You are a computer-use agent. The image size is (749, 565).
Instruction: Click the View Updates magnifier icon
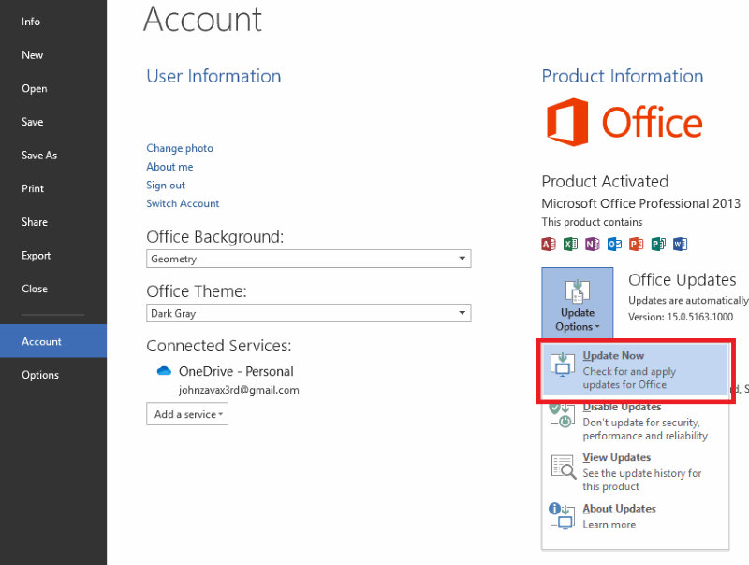point(564,467)
